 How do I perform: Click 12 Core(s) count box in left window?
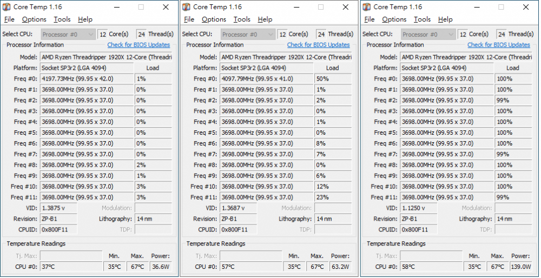click(x=102, y=34)
